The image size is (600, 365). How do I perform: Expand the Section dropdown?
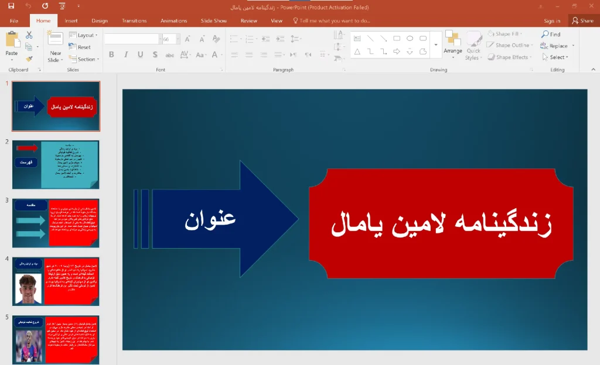84,59
